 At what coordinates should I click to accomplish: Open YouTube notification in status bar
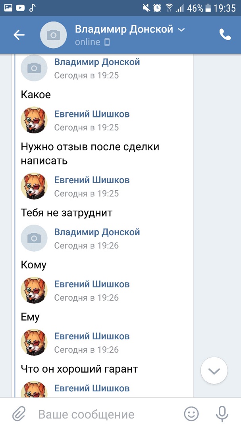pos(20,8)
